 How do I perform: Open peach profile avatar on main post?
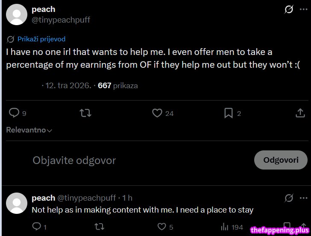(17, 15)
